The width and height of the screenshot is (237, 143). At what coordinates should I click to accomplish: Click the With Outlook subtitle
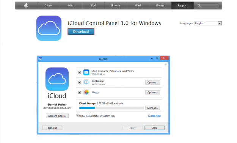tap(99, 74)
